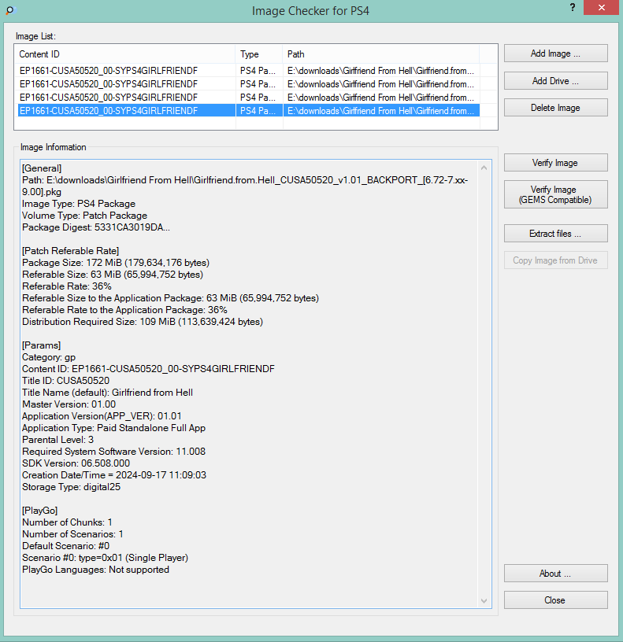This screenshot has width=623, height=642.
Task: Open the Add Drive ... dialog
Action: pyautogui.click(x=555, y=81)
